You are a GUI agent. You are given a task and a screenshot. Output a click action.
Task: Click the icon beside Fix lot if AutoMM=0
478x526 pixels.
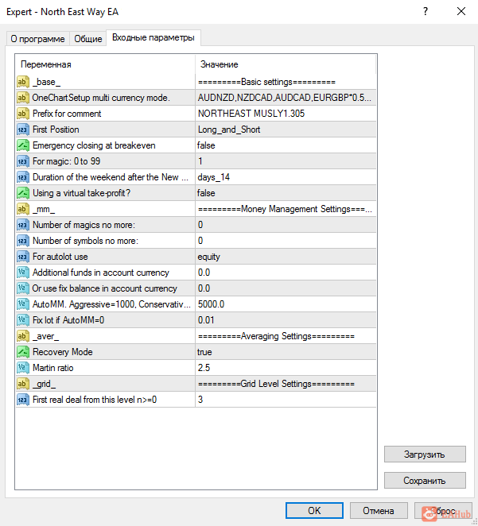(23, 320)
